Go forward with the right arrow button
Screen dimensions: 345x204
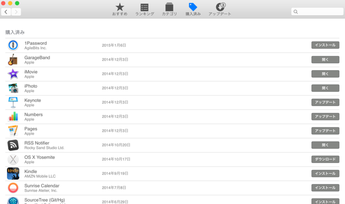(x=16, y=12)
